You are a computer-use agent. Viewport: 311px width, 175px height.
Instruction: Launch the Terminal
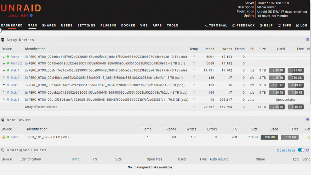tap(216, 25)
